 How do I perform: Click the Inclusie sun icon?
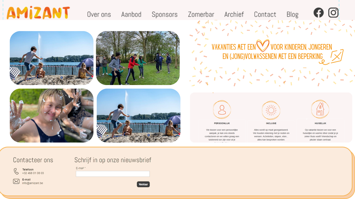click(271, 110)
